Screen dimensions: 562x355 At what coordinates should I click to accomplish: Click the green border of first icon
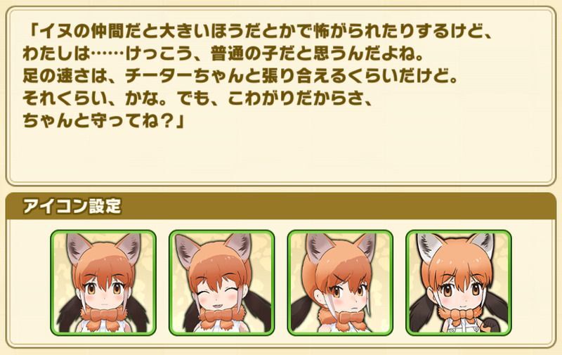point(52,283)
